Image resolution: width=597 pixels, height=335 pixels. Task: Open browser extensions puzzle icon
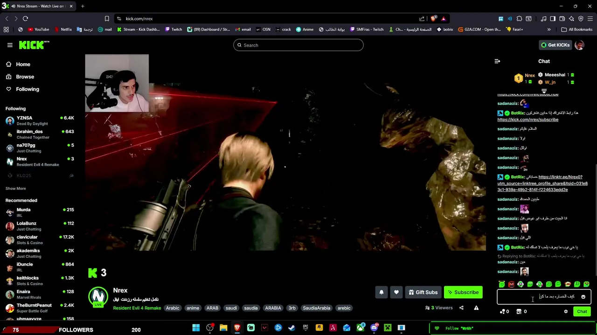pyautogui.click(x=519, y=19)
